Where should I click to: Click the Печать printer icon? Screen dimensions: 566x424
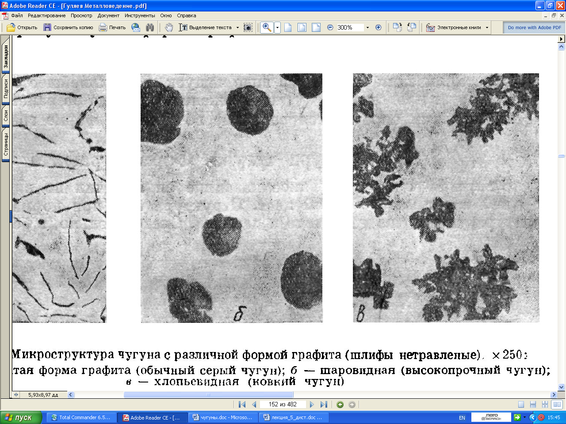(103, 27)
